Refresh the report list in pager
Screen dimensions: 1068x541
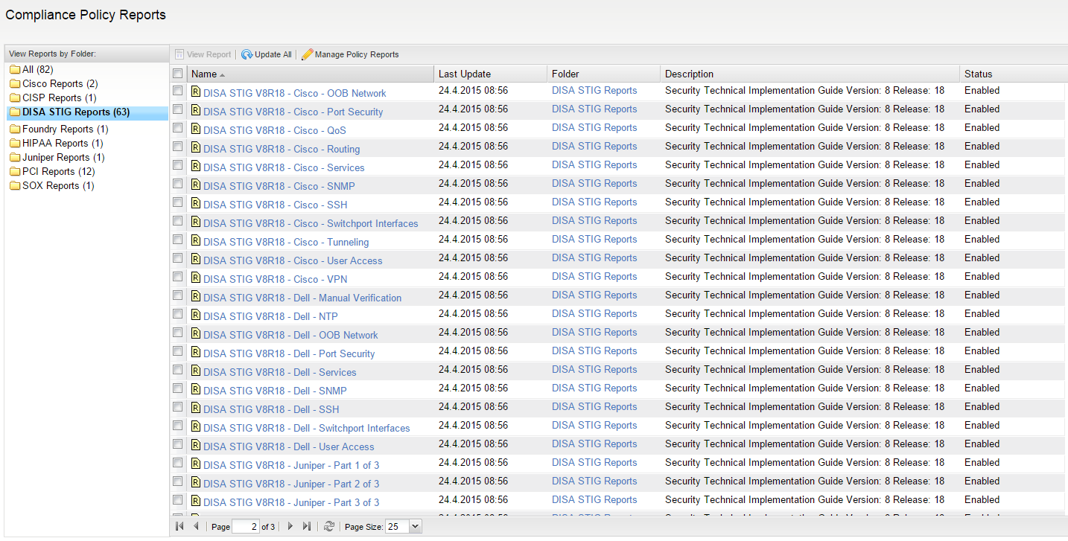329,526
